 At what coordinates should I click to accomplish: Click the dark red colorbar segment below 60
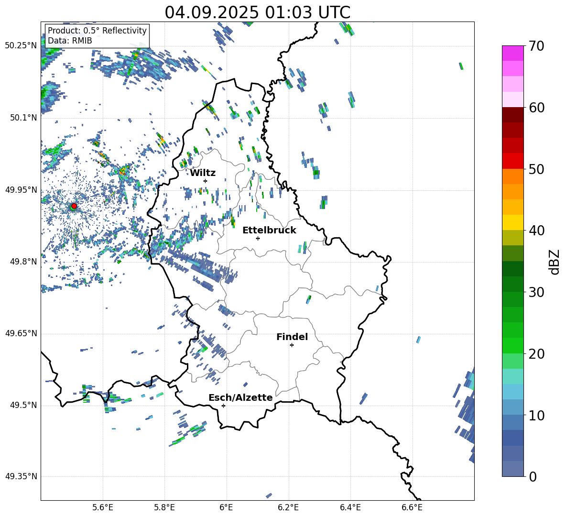pyautogui.click(x=512, y=115)
